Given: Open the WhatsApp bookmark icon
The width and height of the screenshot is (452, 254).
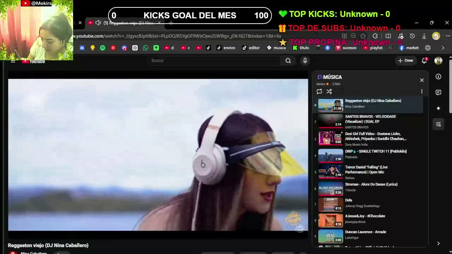Looking at the screenshot, I should tap(145, 48).
